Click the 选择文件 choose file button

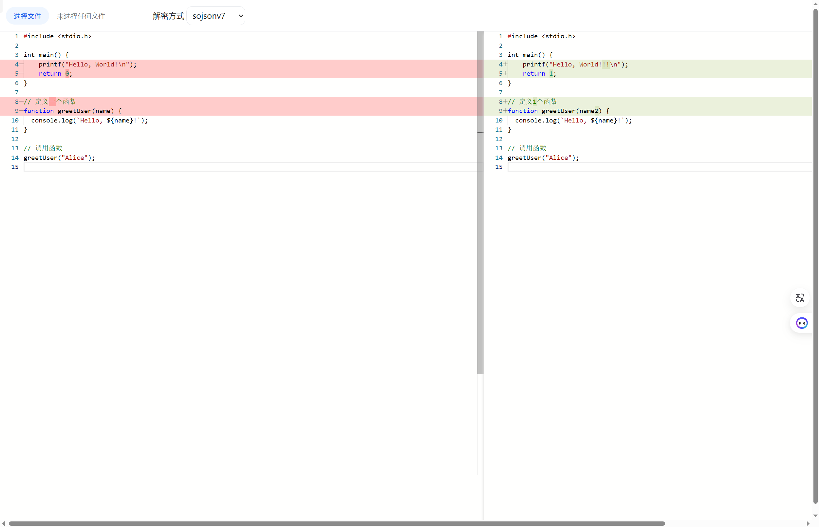(28, 16)
